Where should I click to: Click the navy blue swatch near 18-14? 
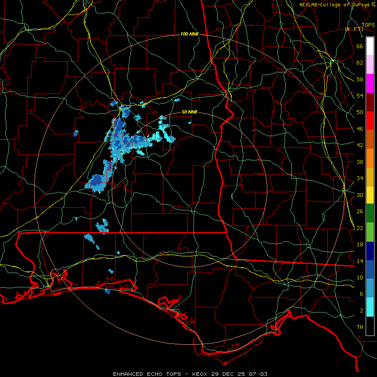[370, 251]
